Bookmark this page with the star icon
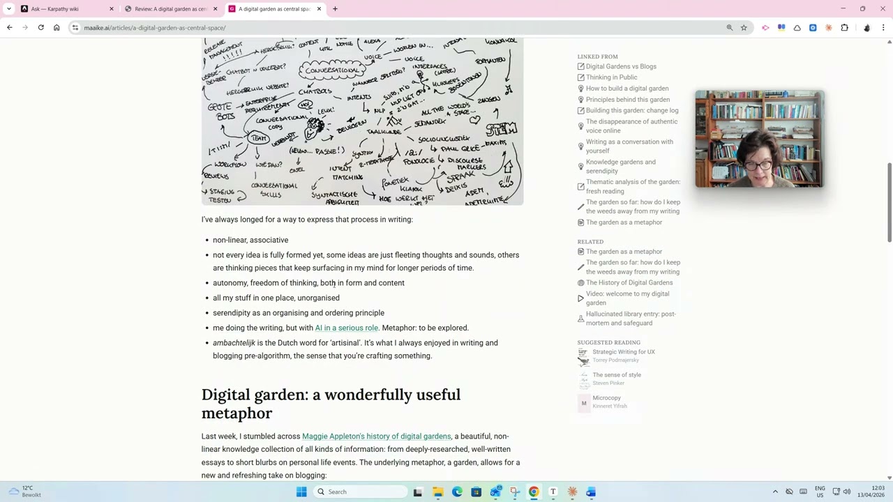The height and width of the screenshot is (502, 893). (744, 28)
